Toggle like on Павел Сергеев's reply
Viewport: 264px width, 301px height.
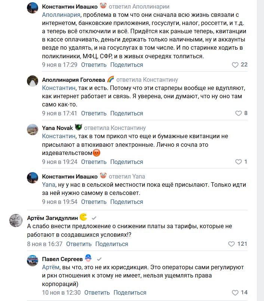pos(235,292)
